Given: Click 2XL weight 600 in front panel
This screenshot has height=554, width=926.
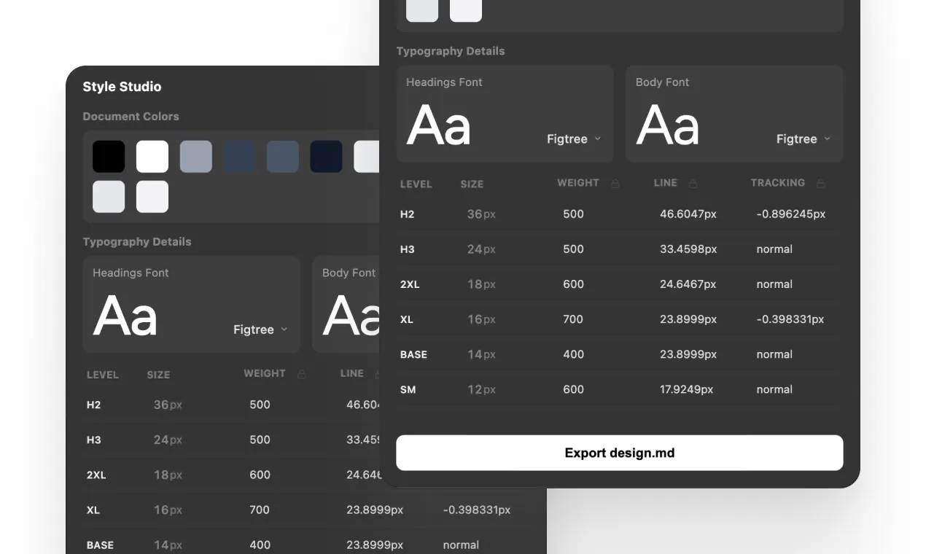Looking at the screenshot, I should pos(573,284).
